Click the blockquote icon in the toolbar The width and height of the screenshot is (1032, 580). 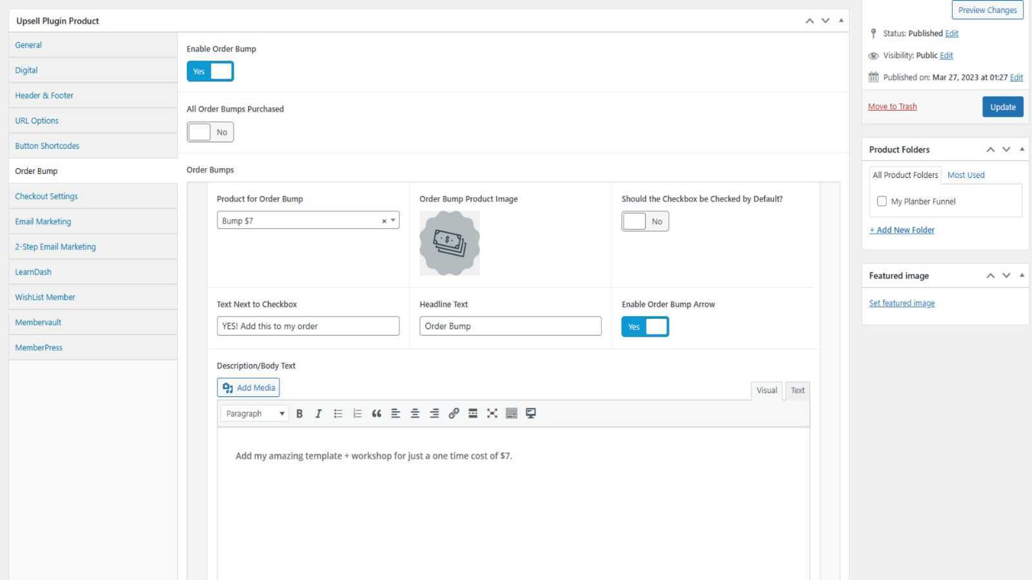click(x=377, y=414)
